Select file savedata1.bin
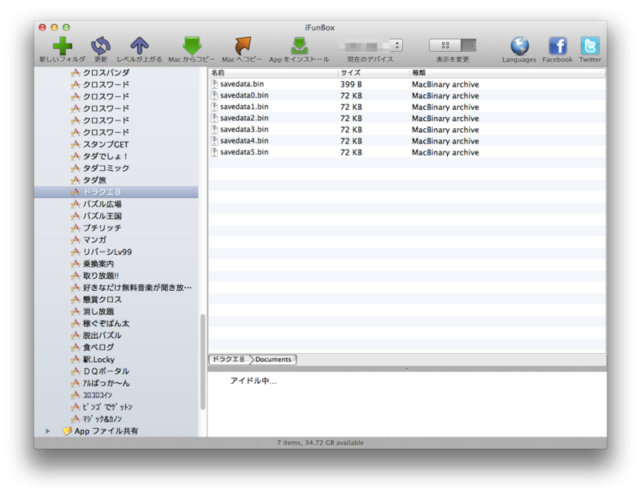This screenshot has width=641, height=496. pyautogui.click(x=407, y=107)
